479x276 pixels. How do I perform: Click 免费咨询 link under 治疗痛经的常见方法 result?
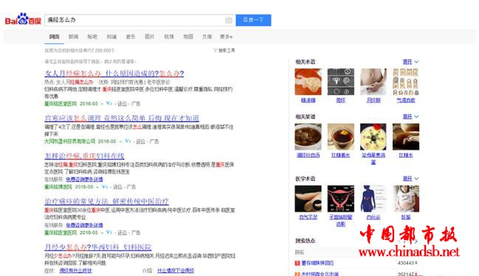pos(84,225)
